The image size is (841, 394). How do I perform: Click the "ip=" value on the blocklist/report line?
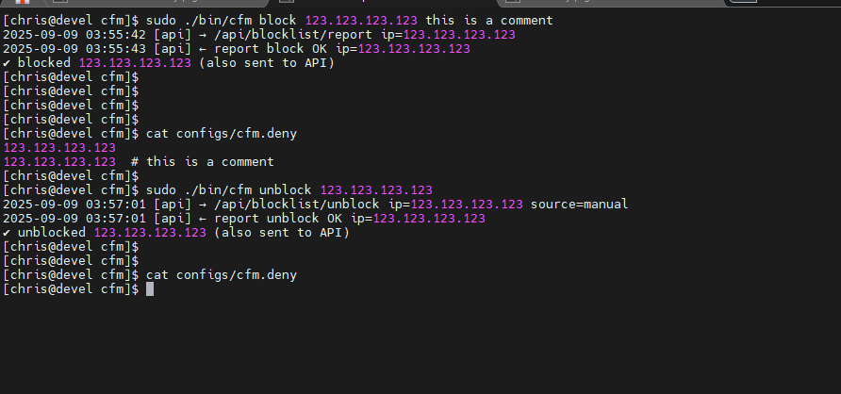[x=459, y=35]
